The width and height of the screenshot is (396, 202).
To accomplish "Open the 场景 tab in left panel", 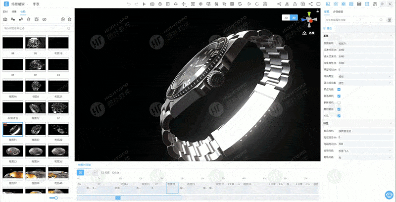I will pyautogui.click(x=14, y=12).
